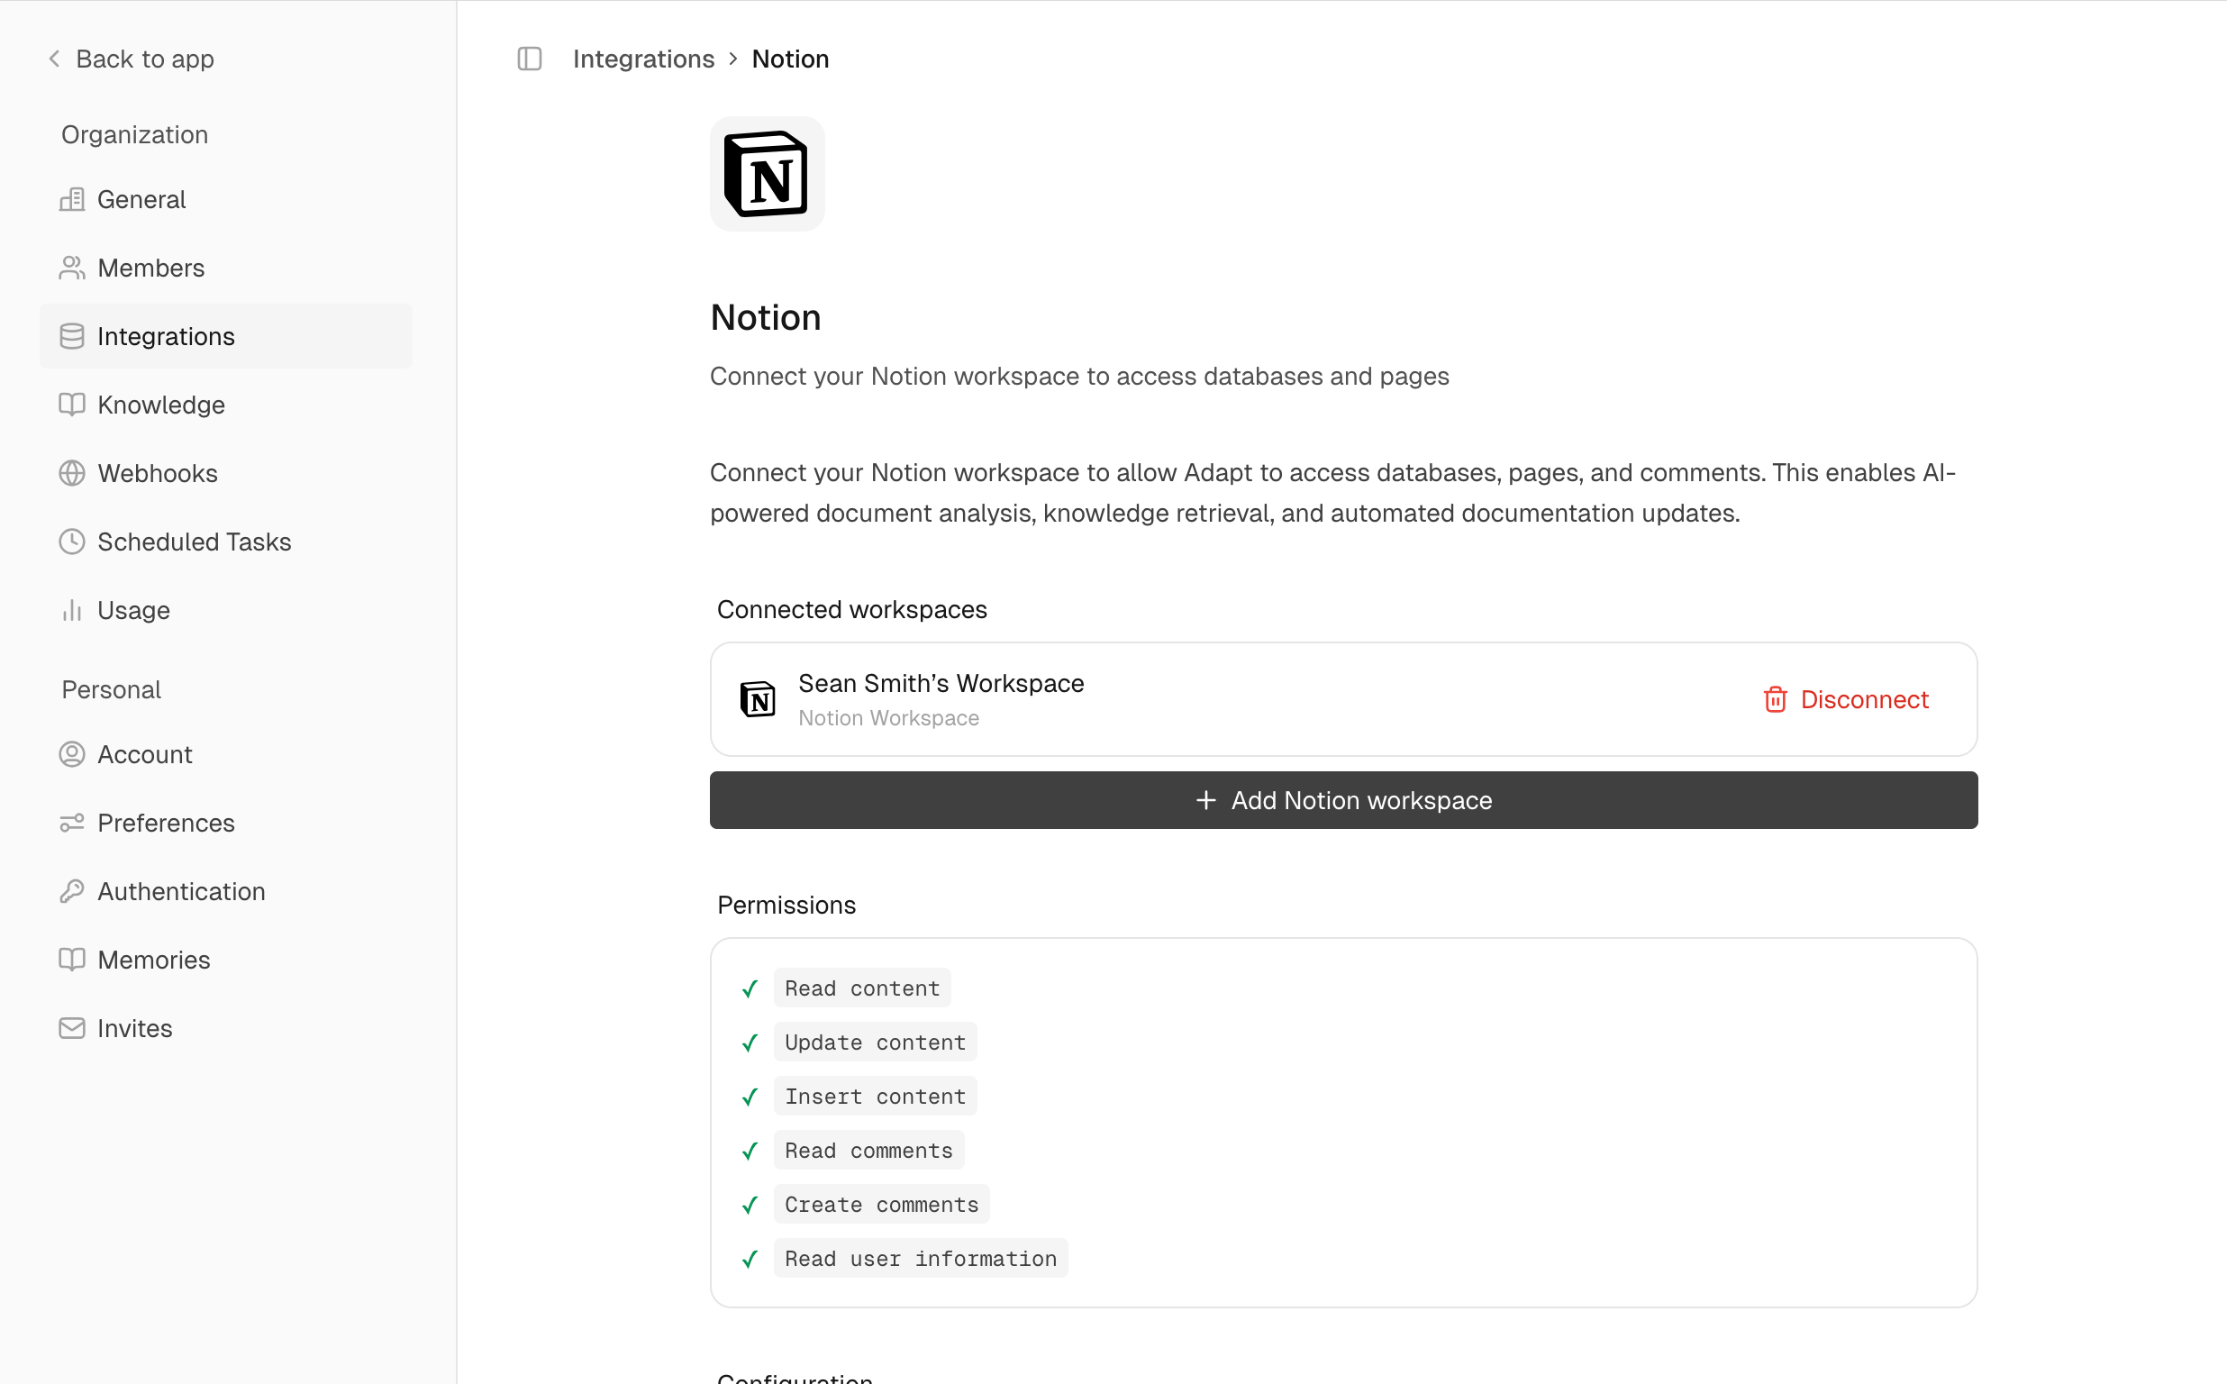
Task: Click the Read content permission tag
Action: pos(862,988)
